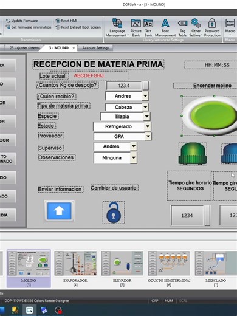
Task: Switch to Account Settings tab
Action: (95, 48)
